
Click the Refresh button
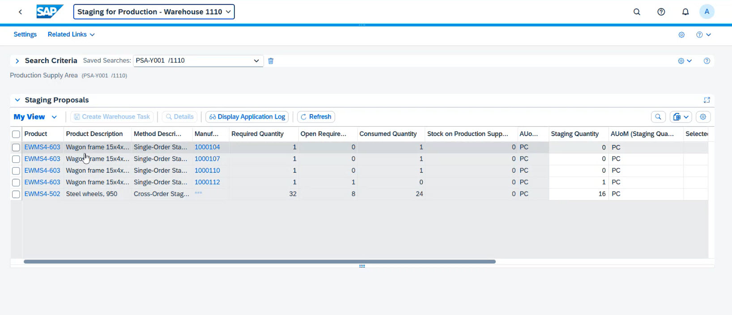click(316, 117)
